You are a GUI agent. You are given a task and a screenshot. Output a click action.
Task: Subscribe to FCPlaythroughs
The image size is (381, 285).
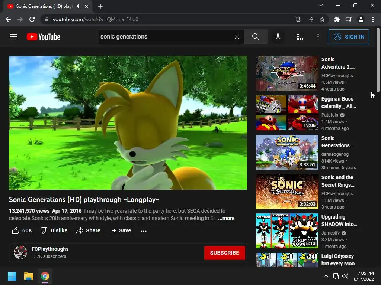click(x=224, y=253)
